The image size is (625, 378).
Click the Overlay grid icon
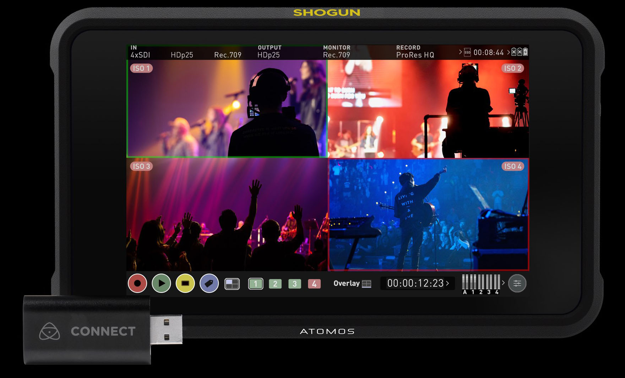pos(366,284)
